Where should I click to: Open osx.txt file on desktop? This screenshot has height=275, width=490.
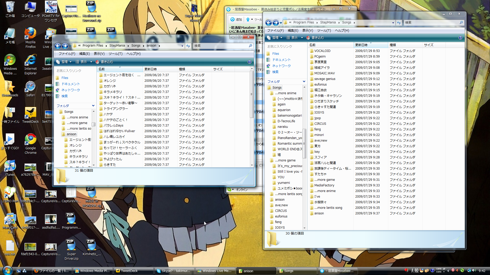tap(10, 248)
